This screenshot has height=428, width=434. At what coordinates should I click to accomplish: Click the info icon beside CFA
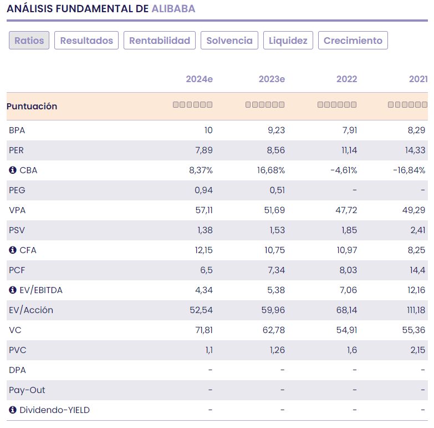(13, 250)
